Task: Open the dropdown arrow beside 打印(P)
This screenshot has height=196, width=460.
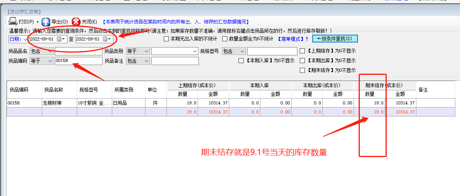Action: pos(37,22)
